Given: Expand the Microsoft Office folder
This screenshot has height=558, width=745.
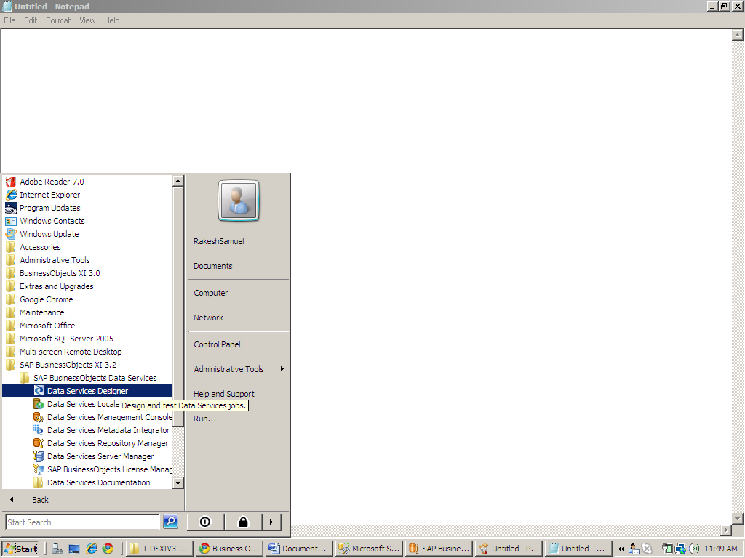Looking at the screenshot, I should click(x=47, y=325).
